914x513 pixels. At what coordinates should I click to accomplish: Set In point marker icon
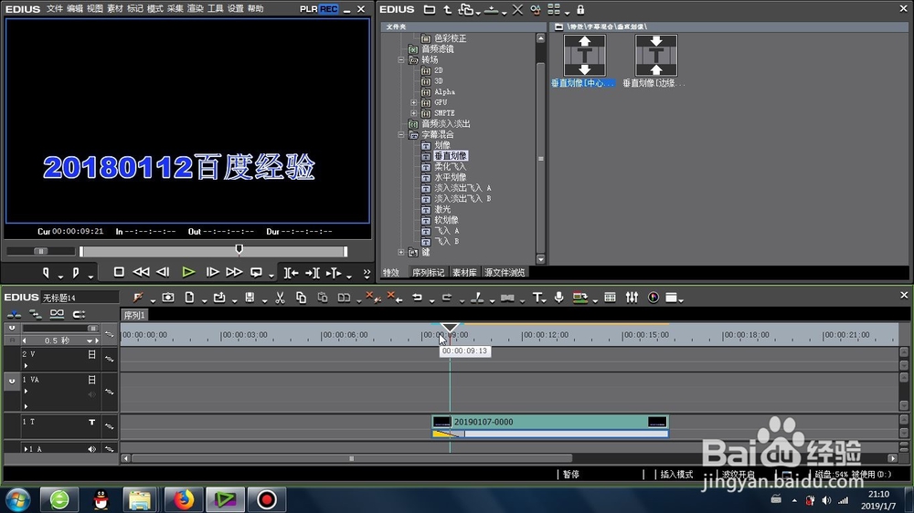(x=46, y=272)
